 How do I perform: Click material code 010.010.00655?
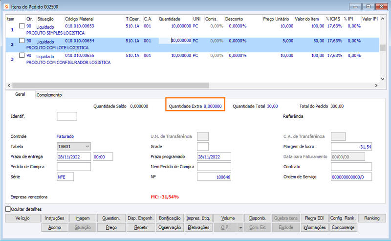tap(80, 55)
